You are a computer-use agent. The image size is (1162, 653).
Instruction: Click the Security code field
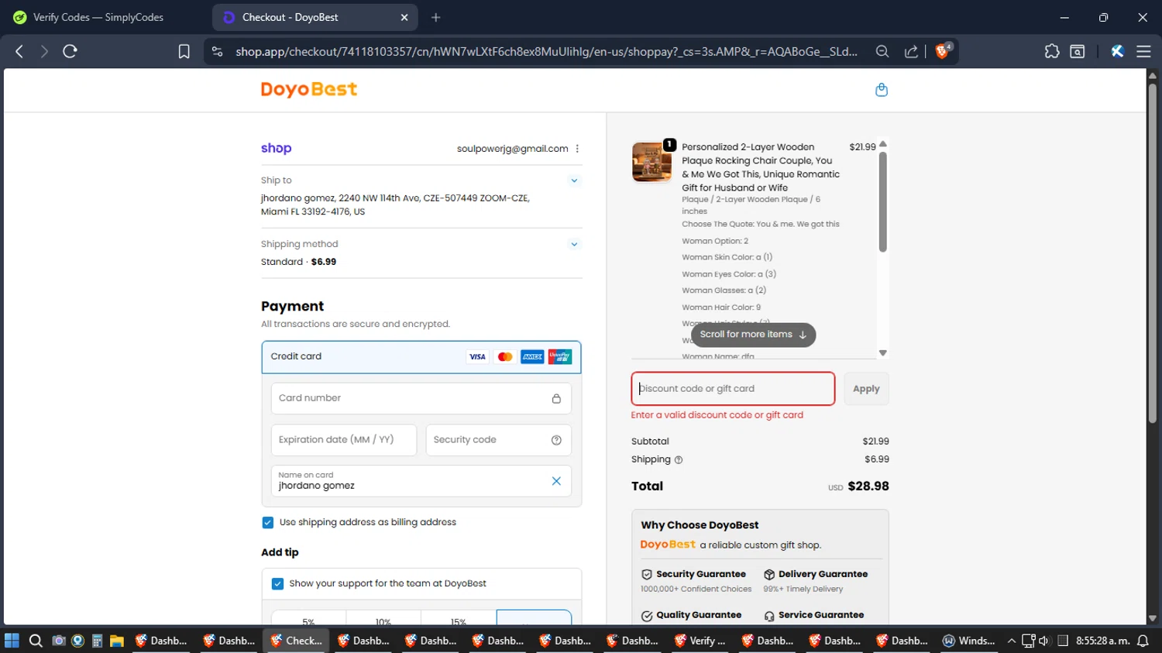pos(499,440)
